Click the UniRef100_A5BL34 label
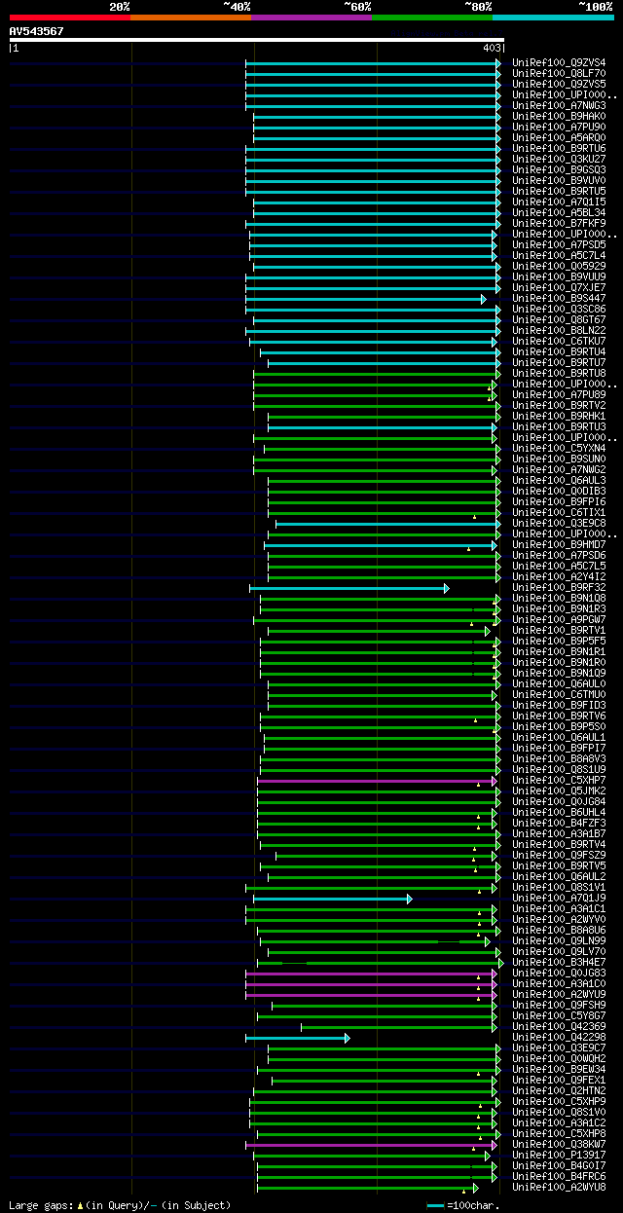The width and height of the screenshot is (623, 1213). pos(559,212)
